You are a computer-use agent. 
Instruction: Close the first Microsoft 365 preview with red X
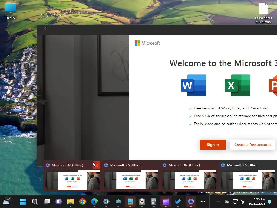(x=97, y=165)
